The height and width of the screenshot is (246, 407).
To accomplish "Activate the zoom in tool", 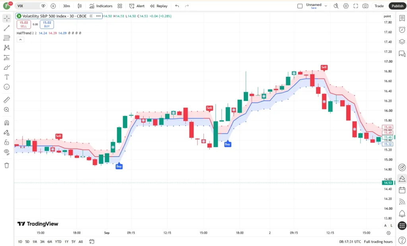I will click(7, 110).
